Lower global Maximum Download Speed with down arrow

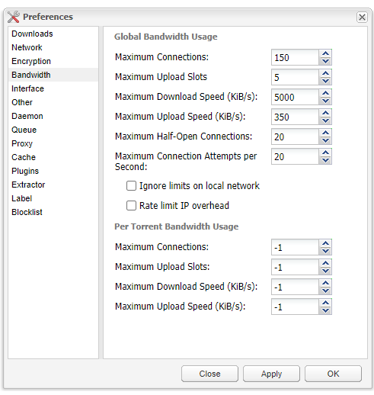325,101
